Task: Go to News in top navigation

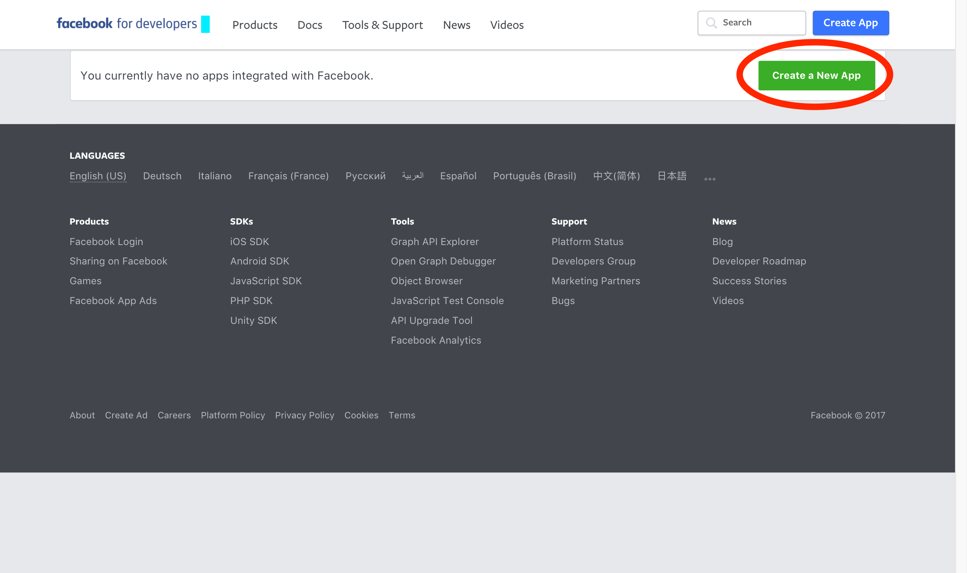Action: pos(457,25)
